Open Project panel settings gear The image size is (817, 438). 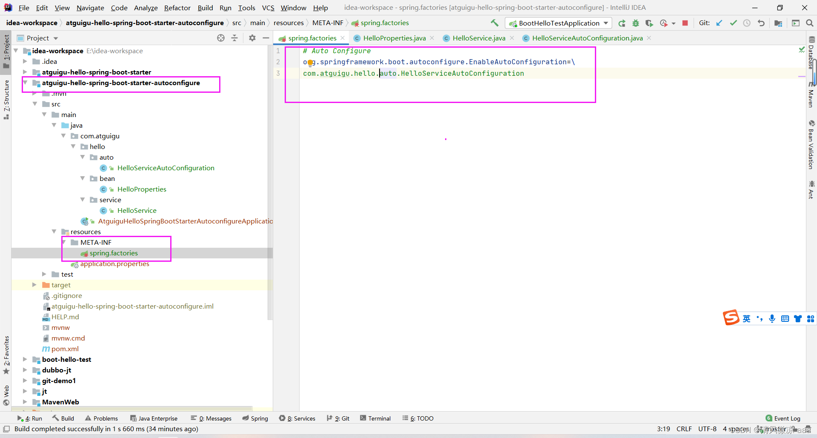pyautogui.click(x=252, y=38)
